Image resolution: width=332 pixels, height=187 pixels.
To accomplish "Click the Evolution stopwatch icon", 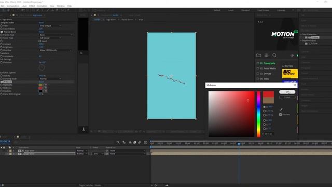I will click(2, 62).
